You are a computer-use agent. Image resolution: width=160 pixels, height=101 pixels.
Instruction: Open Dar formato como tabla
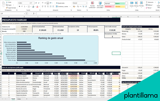[100, 5]
